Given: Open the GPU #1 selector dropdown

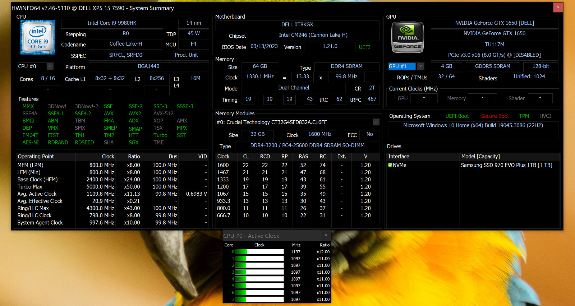Looking at the screenshot, I should click(x=420, y=66).
